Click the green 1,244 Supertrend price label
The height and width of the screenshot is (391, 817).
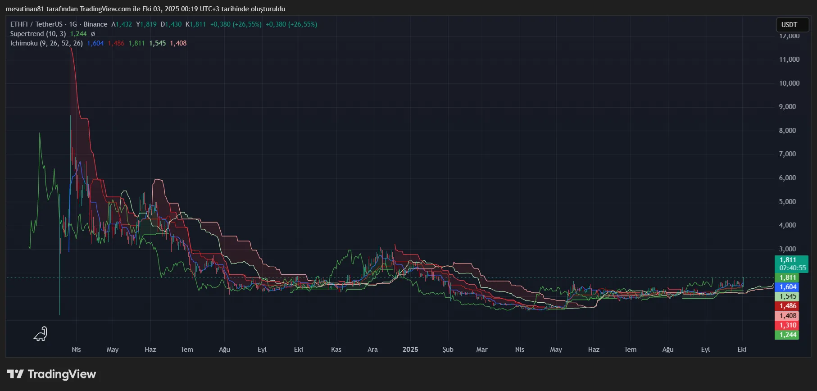coord(787,335)
